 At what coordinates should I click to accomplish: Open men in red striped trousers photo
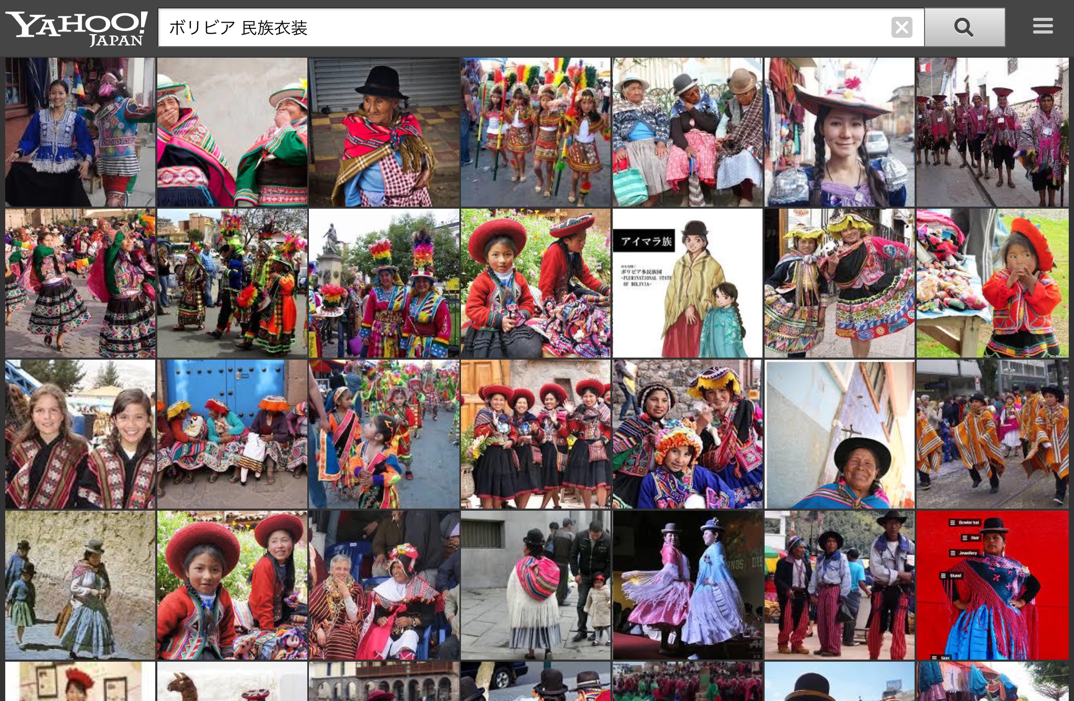pos(839,585)
